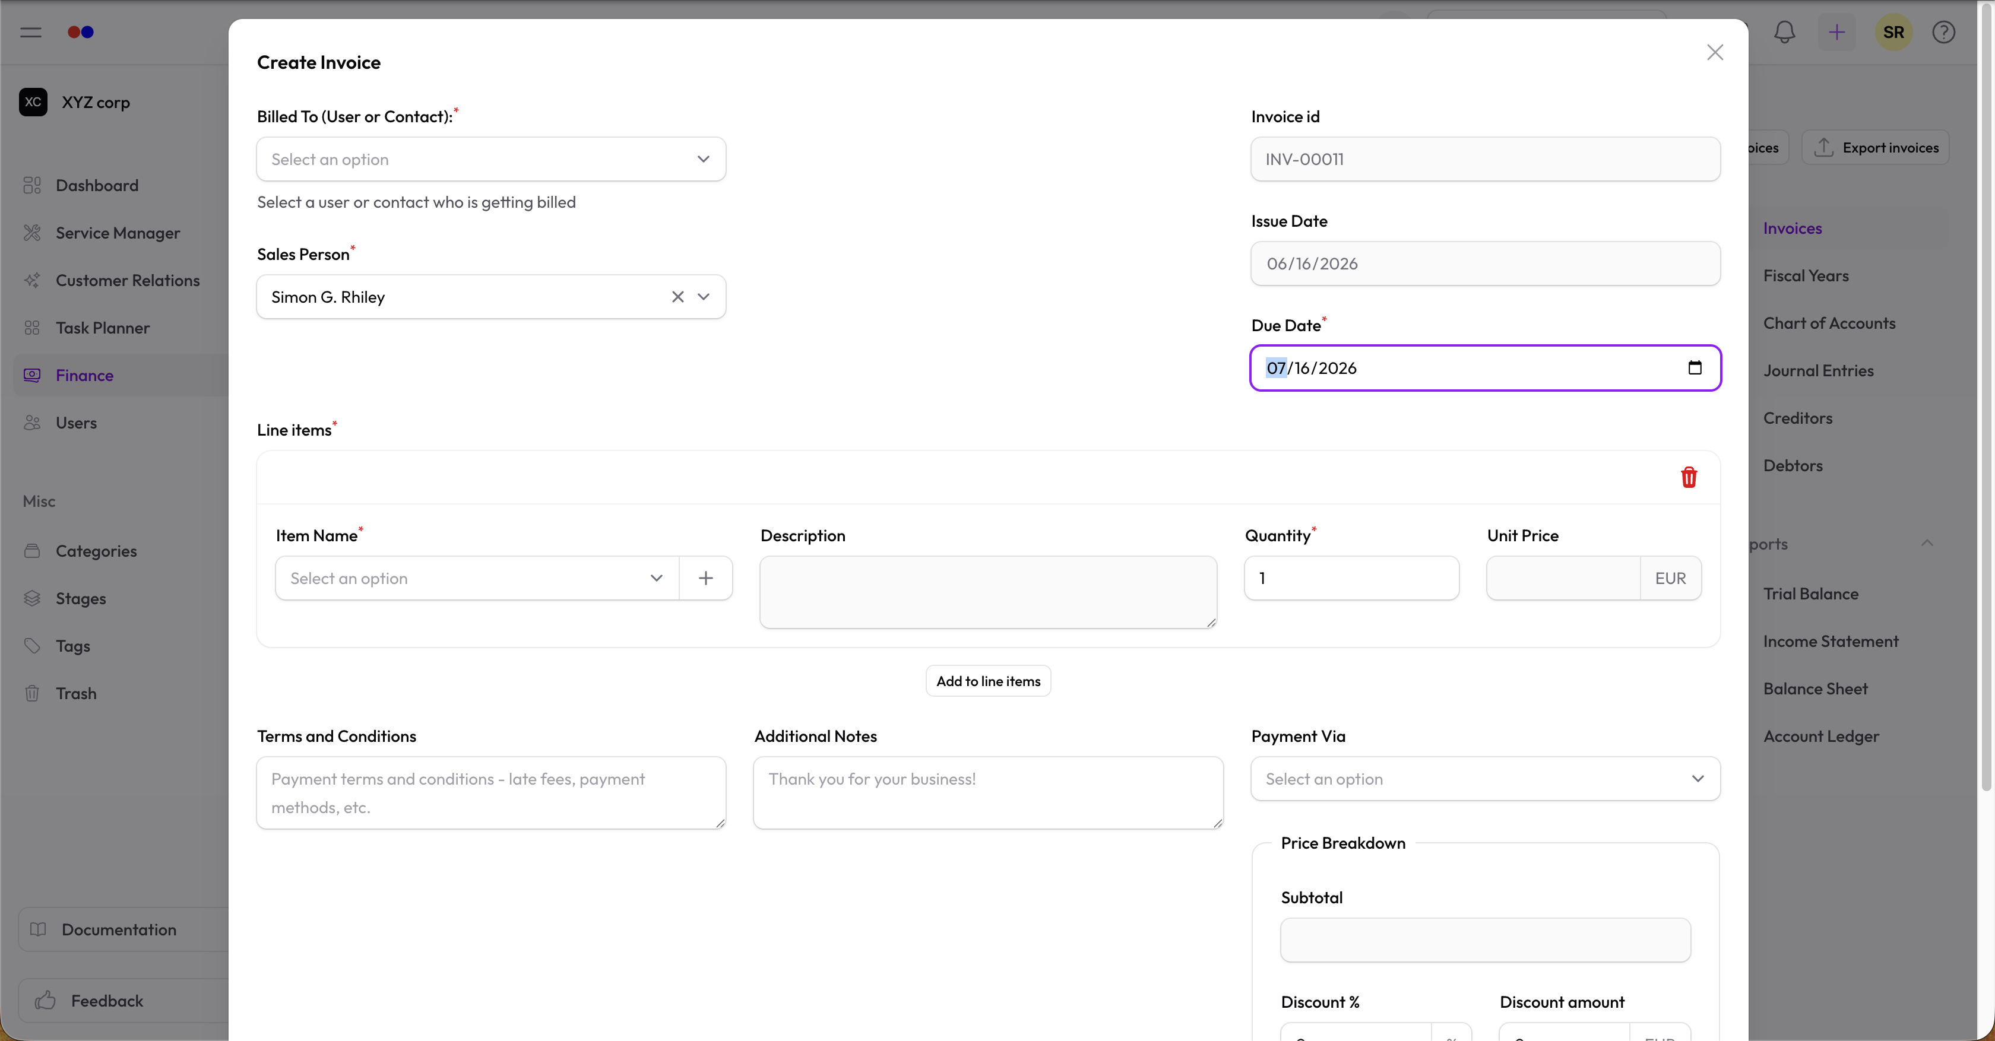
Task: Open the Feedback button
Action: coord(124,1000)
